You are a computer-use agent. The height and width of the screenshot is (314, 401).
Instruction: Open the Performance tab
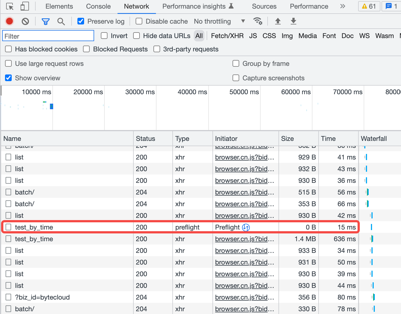point(309,6)
